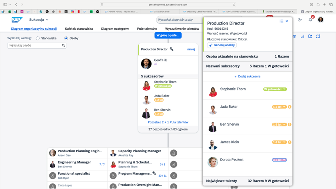Viewport: 336px width, 189px height.
Task: Expand the Sukcesja module dropdown
Action: [47, 20]
